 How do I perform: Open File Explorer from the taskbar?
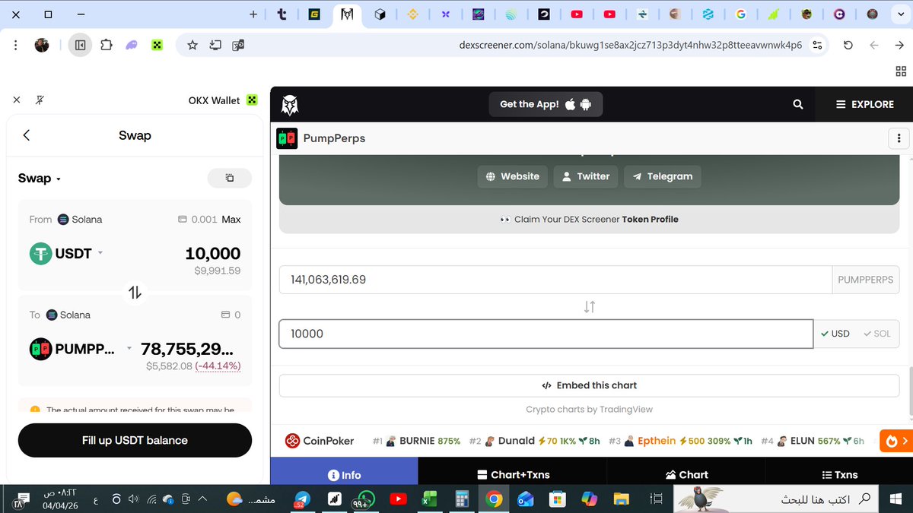tap(622, 499)
